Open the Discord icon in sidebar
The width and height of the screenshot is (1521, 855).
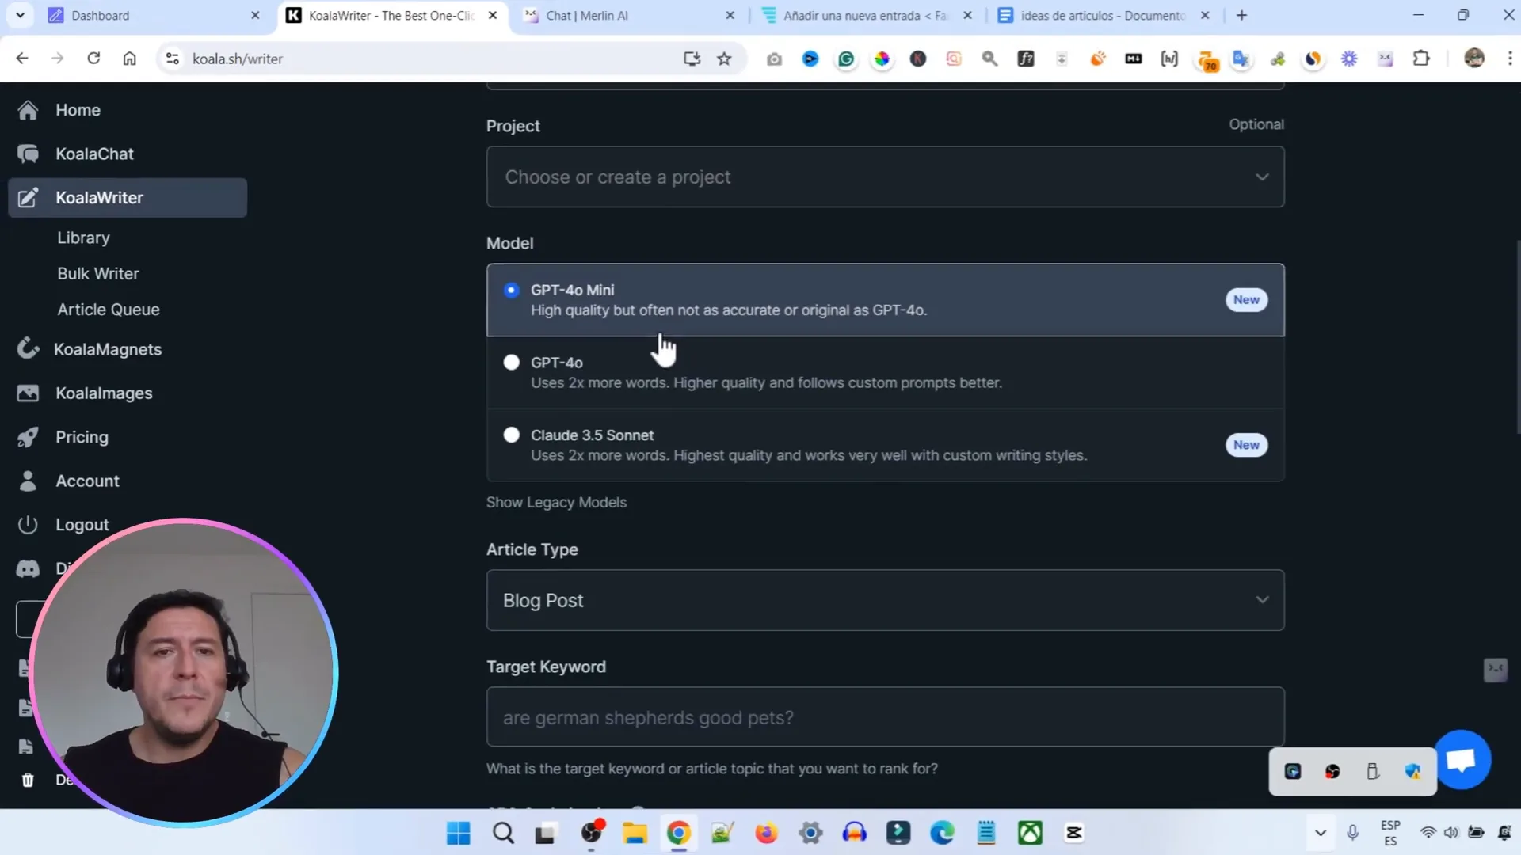(28, 568)
